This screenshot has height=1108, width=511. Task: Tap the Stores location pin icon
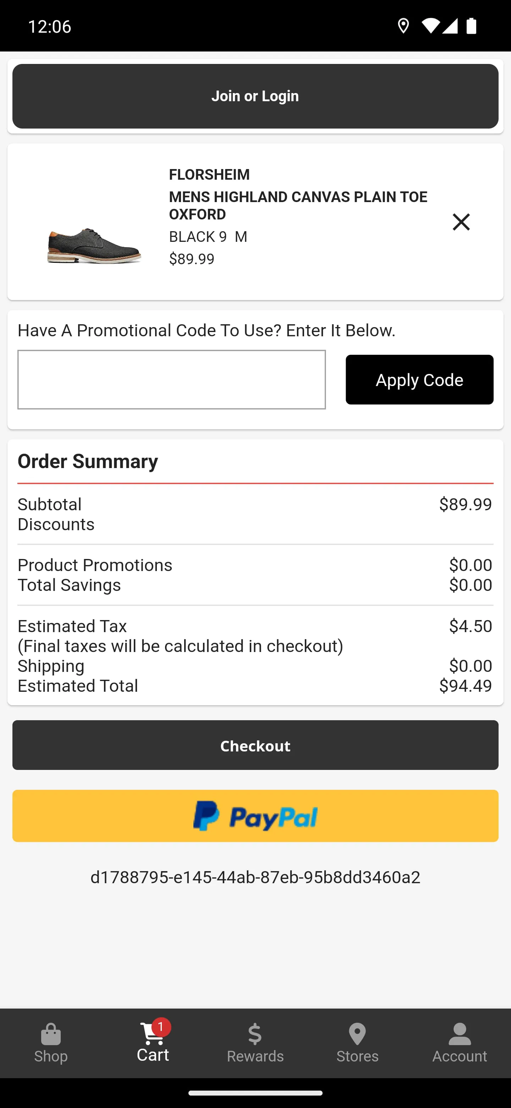pyautogui.click(x=357, y=1033)
